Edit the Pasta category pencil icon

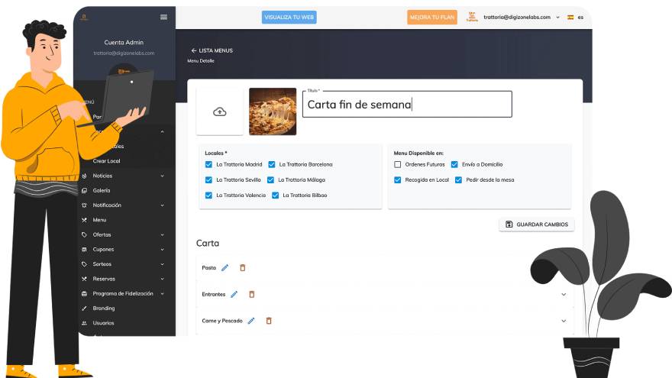point(225,268)
